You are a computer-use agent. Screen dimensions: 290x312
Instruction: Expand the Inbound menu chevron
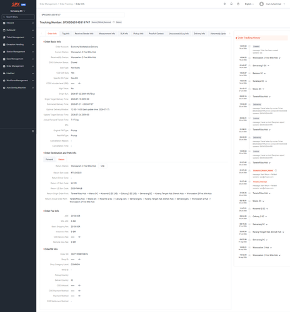pyautogui.click(x=33, y=23)
